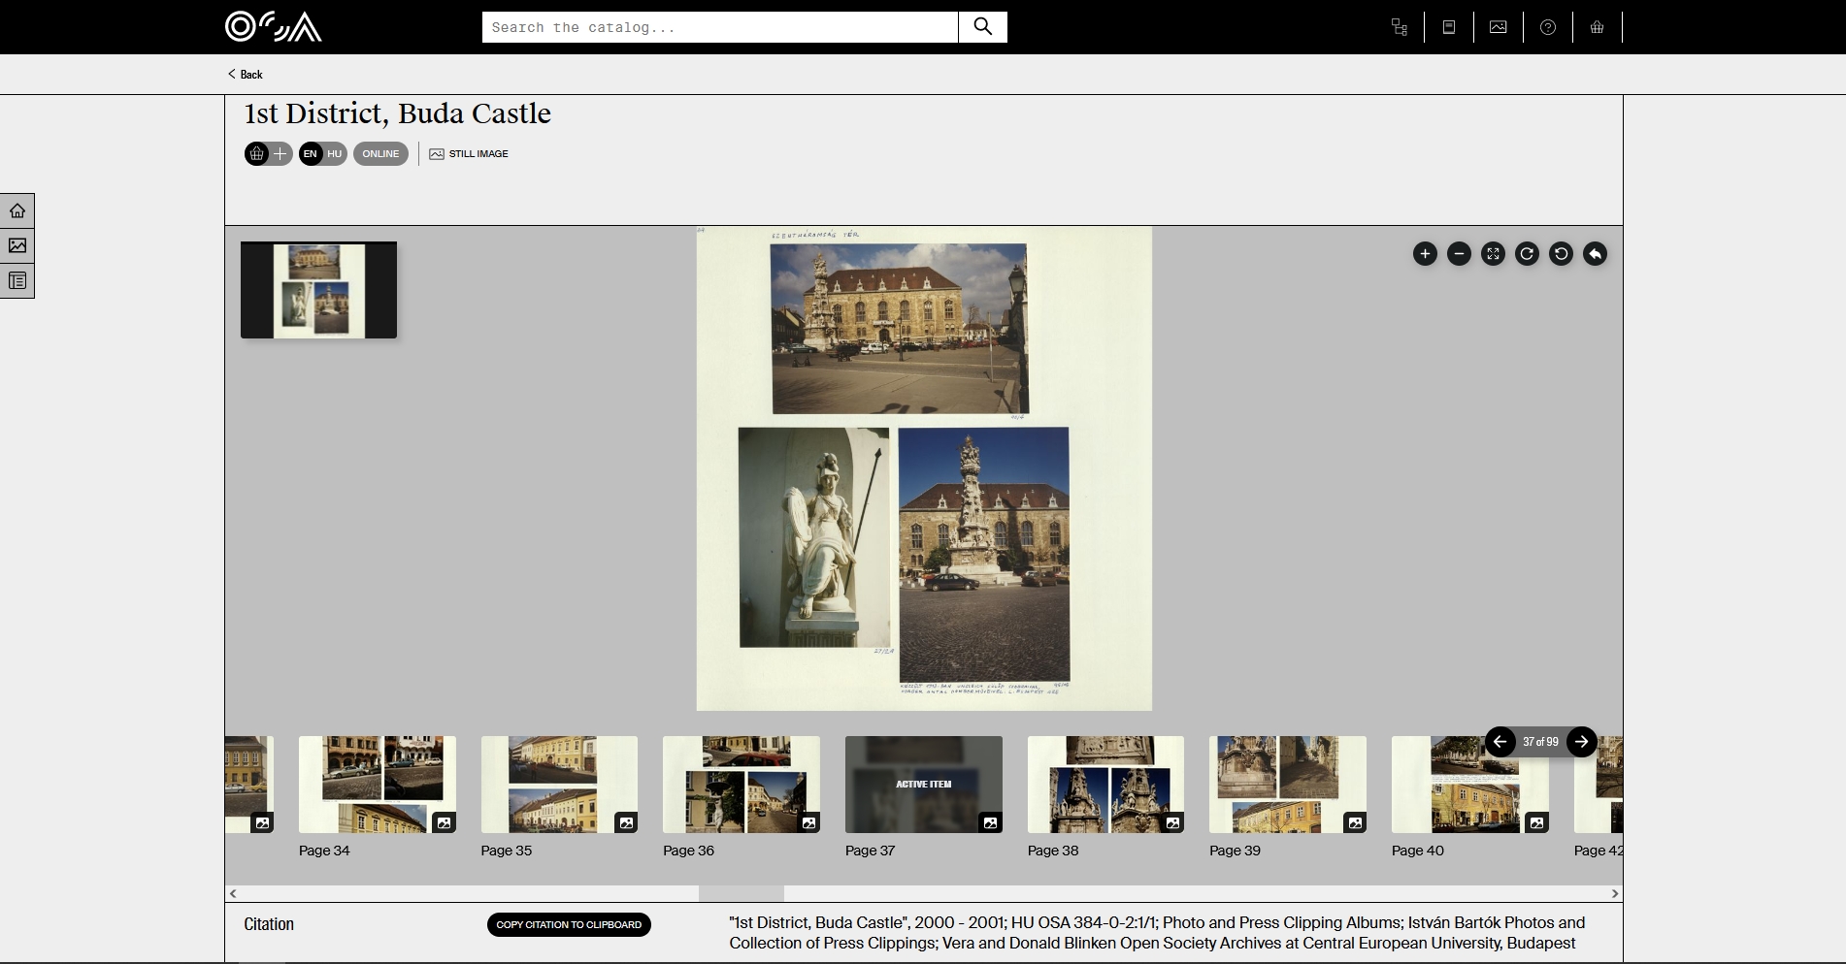Image resolution: width=1846 pixels, height=964 pixels.
Task: Click the thumbnail strip horizontal scrollbar handle
Action: click(741, 893)
